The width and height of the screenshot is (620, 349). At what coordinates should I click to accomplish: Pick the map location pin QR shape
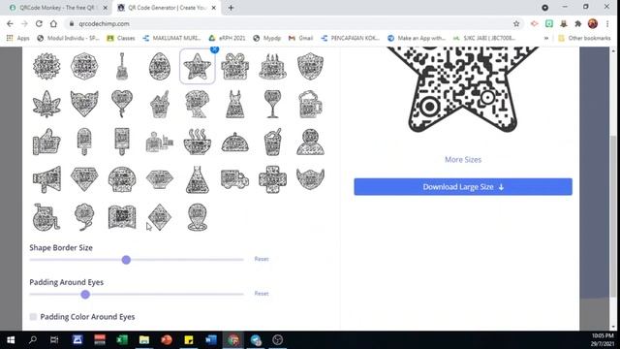(x=198, y=217)
